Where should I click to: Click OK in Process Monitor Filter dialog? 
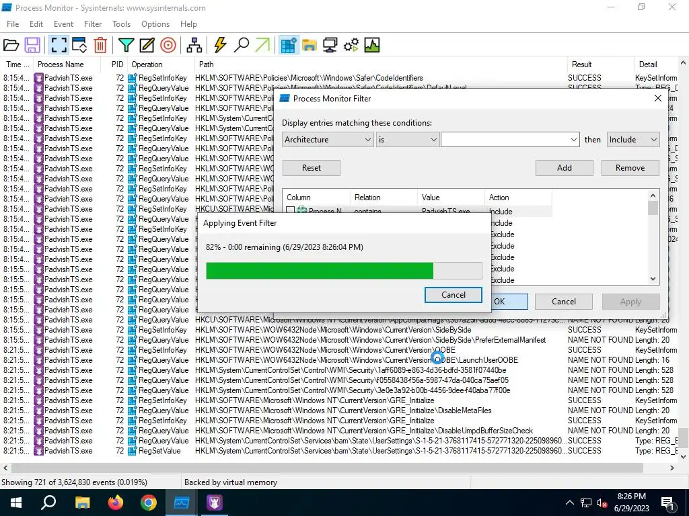[509, 302]
